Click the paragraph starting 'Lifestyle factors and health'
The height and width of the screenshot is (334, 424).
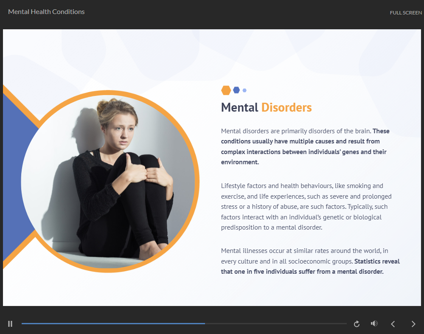pyautogui.click(x=306, y=207)
